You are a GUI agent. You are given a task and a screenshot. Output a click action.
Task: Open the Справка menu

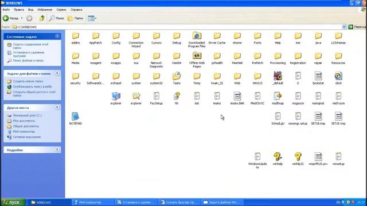[x=76, y=10]
